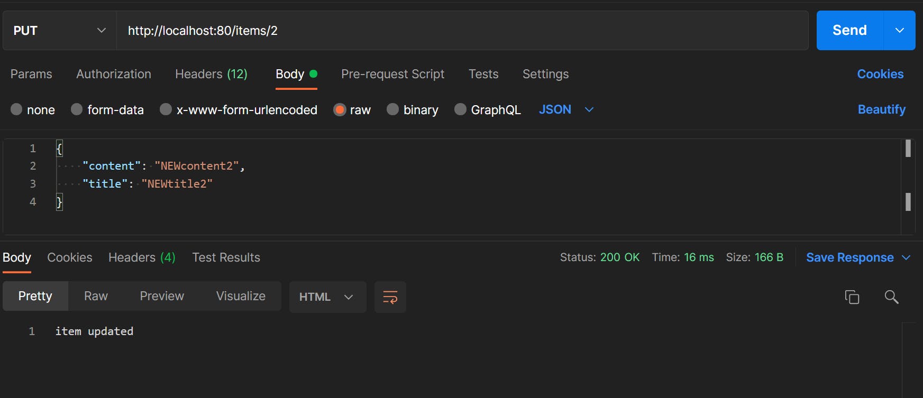Click the Status 200 OK indicator
This screenshot has width=923, height=398.
(600, 257)
